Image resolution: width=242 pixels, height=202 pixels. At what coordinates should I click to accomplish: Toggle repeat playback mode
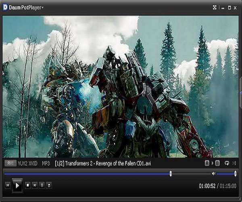tap(227, 163)
